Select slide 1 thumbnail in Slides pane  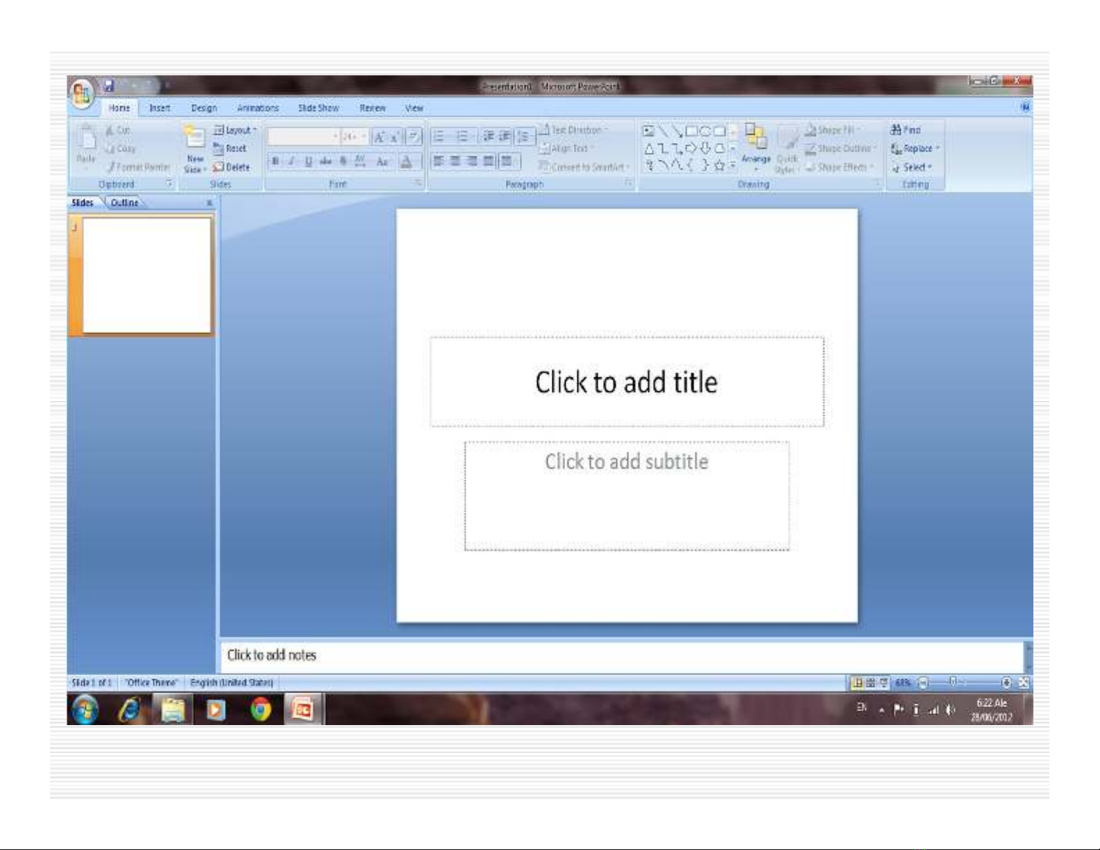click(146, 275)
